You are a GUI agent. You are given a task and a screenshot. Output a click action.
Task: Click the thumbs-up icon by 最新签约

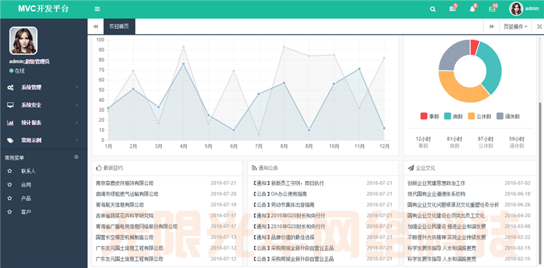(99, 168)
